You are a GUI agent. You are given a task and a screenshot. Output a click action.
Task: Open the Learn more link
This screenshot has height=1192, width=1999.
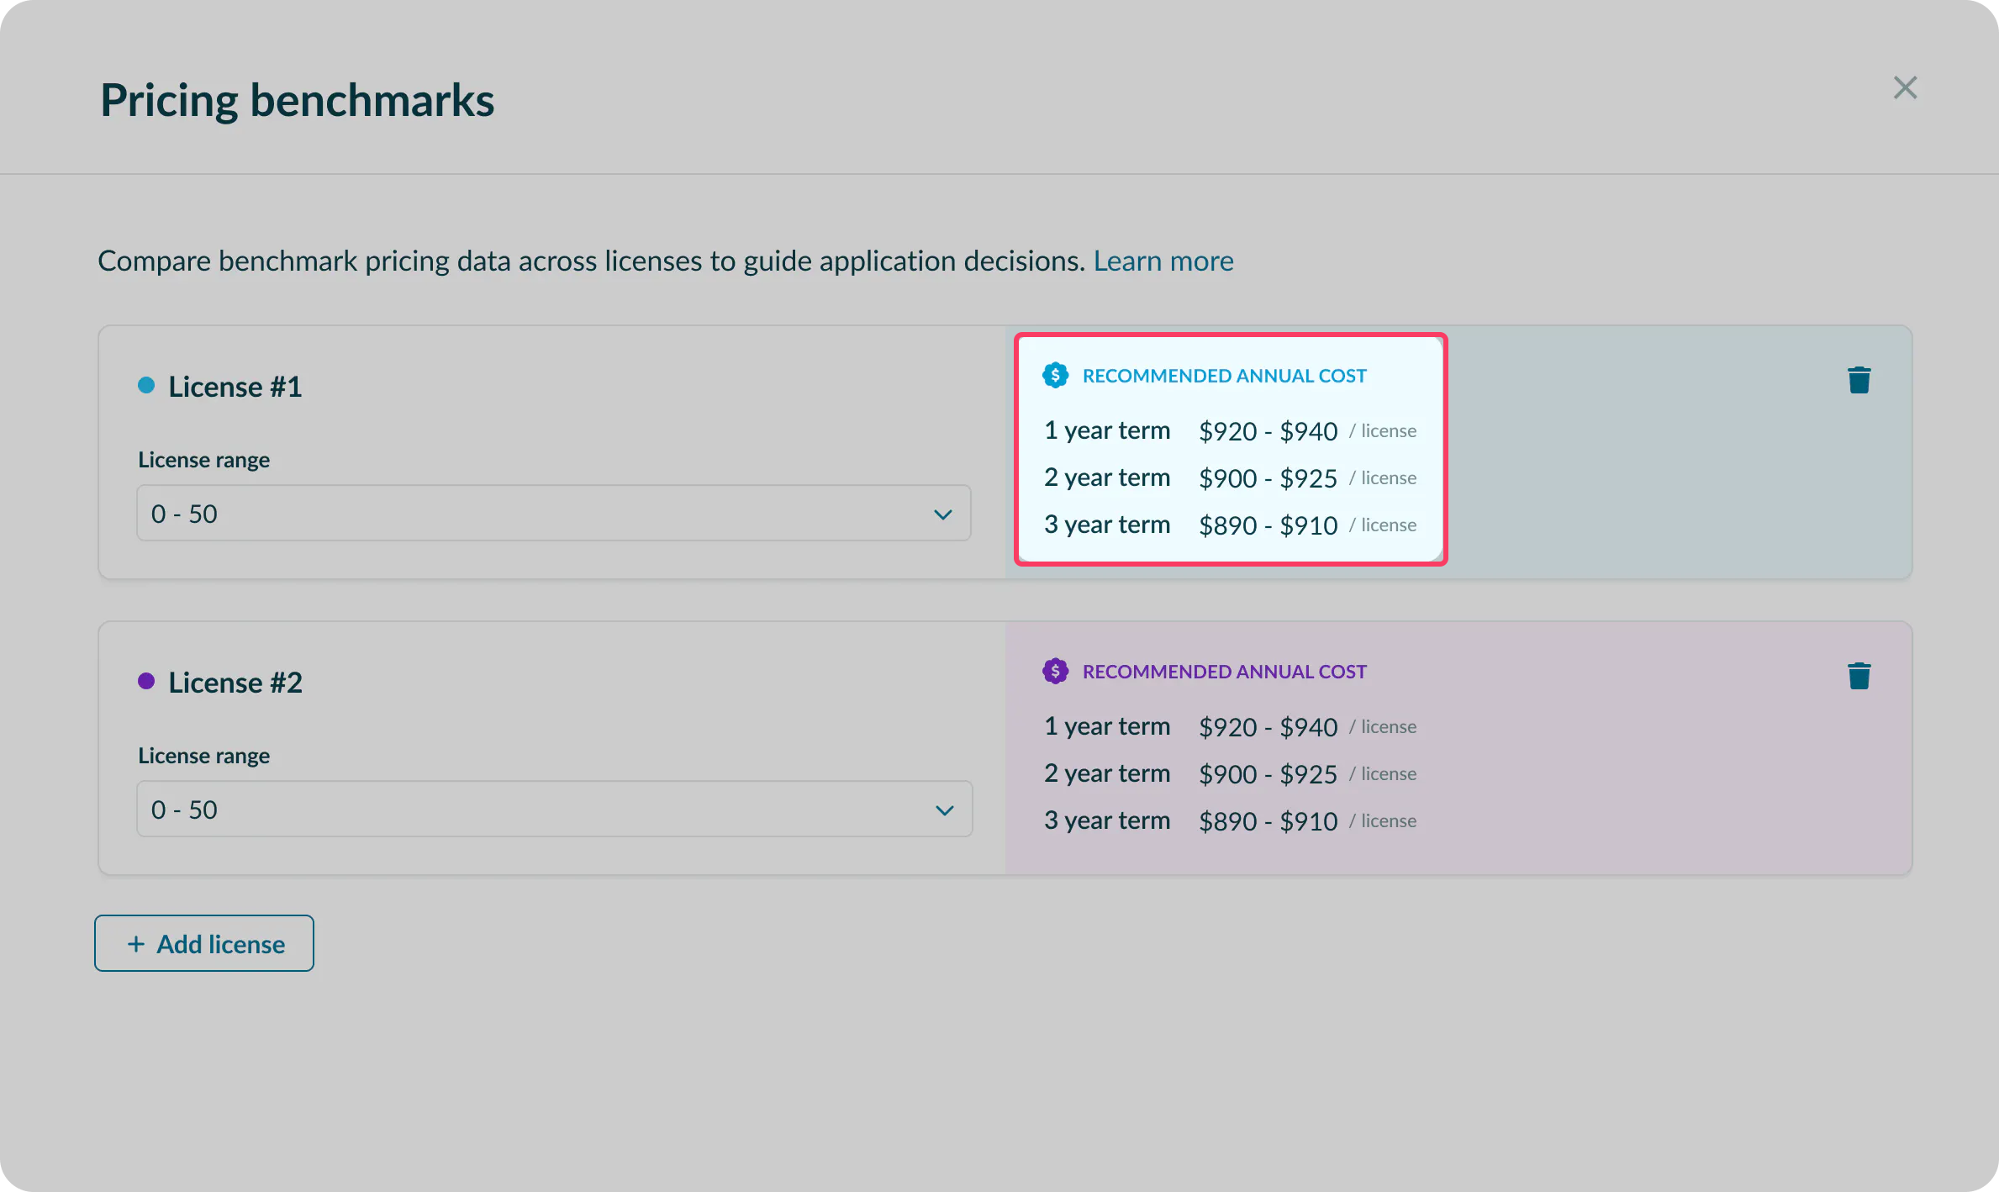click(1163, 261)
